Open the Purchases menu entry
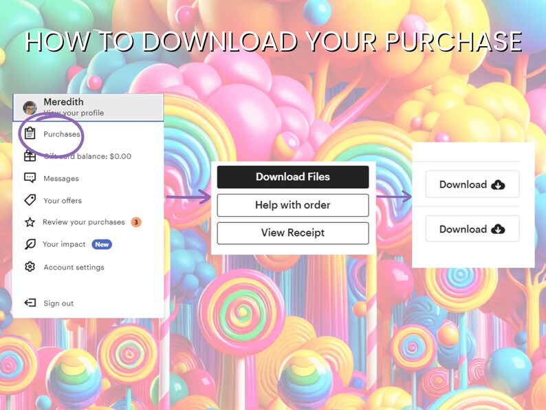 pyautogui.click(x=62, y=134)
